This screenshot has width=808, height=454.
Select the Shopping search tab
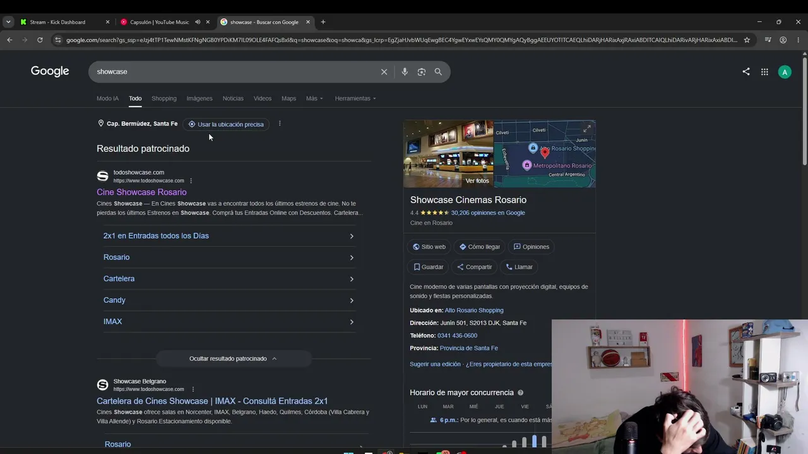pos(164,98)
